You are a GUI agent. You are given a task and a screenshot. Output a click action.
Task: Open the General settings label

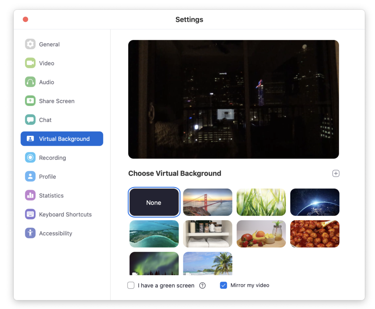click(49, 44)
